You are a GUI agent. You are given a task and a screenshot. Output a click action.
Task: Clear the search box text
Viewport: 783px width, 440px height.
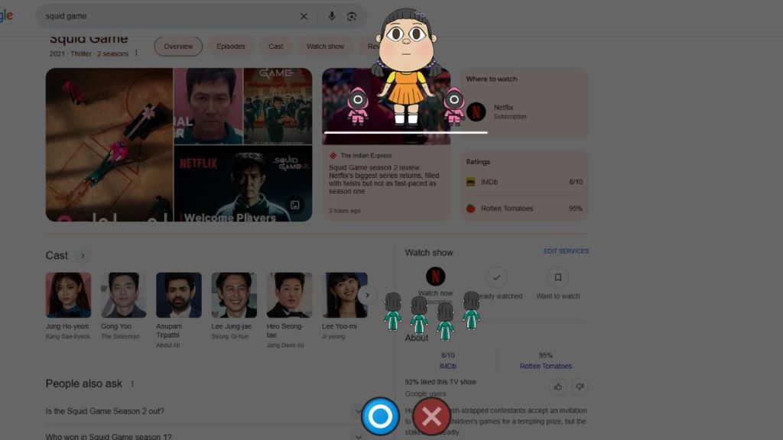coord(304,16)
